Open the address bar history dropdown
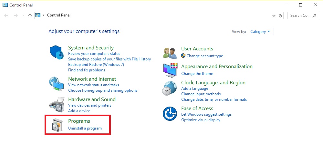The width and height of the screenshot is (323, 167). (x=274, y=16)
